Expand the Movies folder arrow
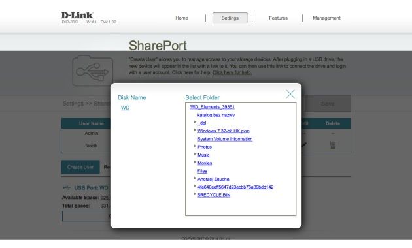This screenshot has height=248, width=412. [195, 162]
